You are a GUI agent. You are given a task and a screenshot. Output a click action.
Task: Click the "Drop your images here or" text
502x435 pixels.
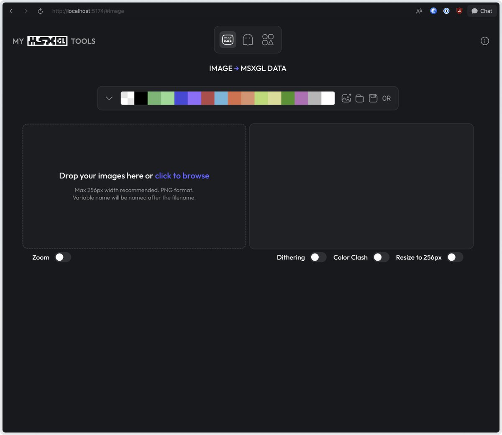106,176
